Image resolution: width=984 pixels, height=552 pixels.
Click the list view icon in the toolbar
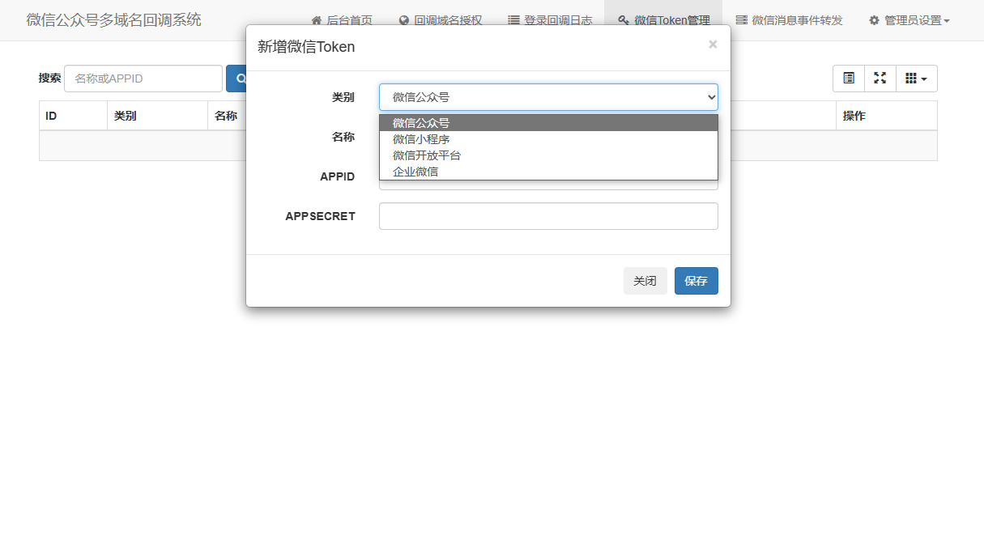tap(848, 78)
